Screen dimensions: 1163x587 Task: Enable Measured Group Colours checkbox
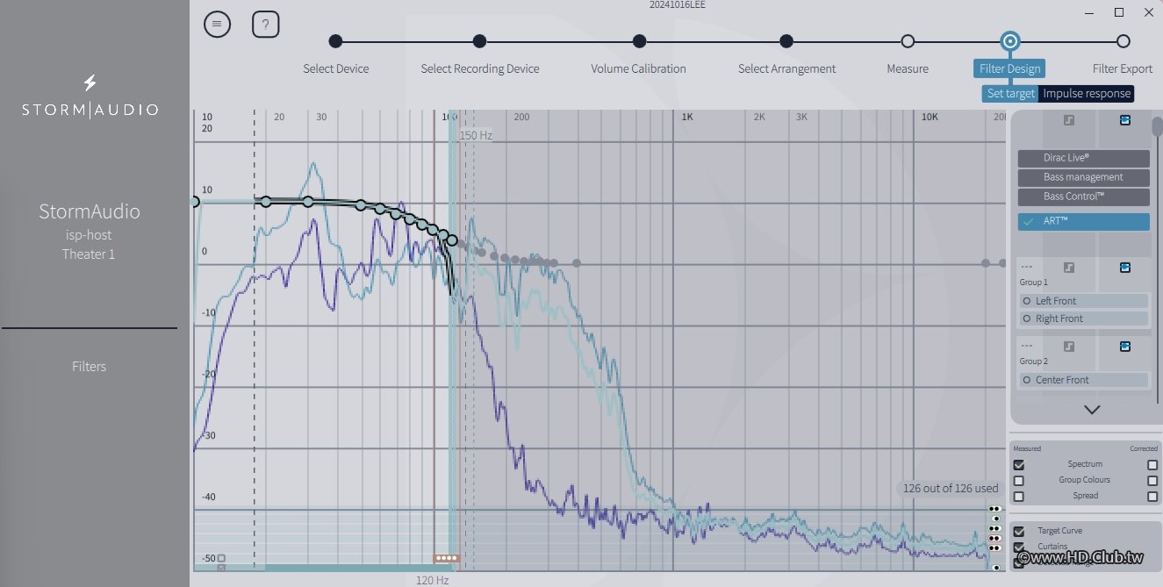(1019, 481)
